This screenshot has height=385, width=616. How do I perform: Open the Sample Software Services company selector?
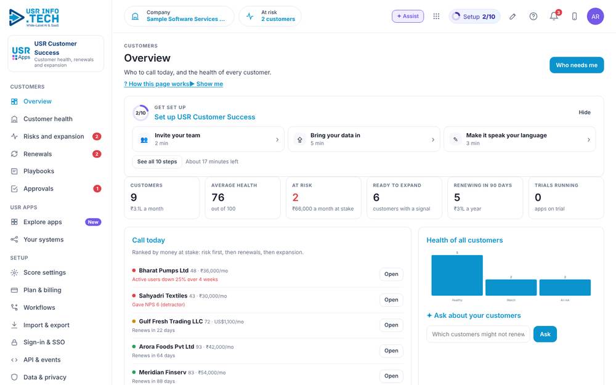pos(179,17)
